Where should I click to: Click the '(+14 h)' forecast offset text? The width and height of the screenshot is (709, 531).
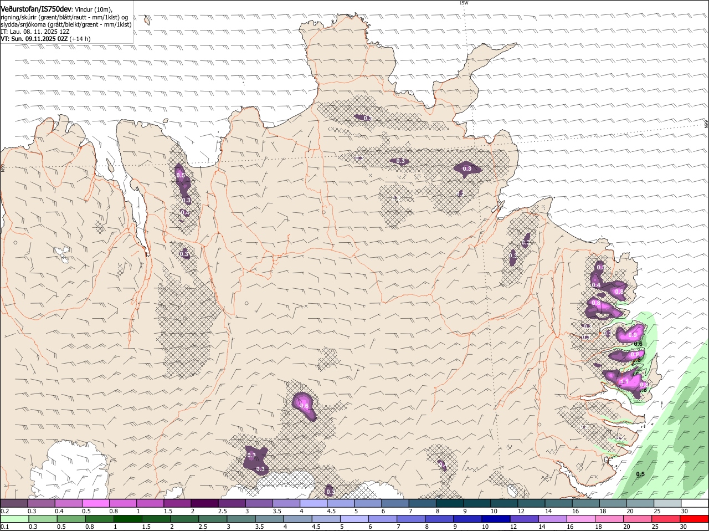point(80,39)
